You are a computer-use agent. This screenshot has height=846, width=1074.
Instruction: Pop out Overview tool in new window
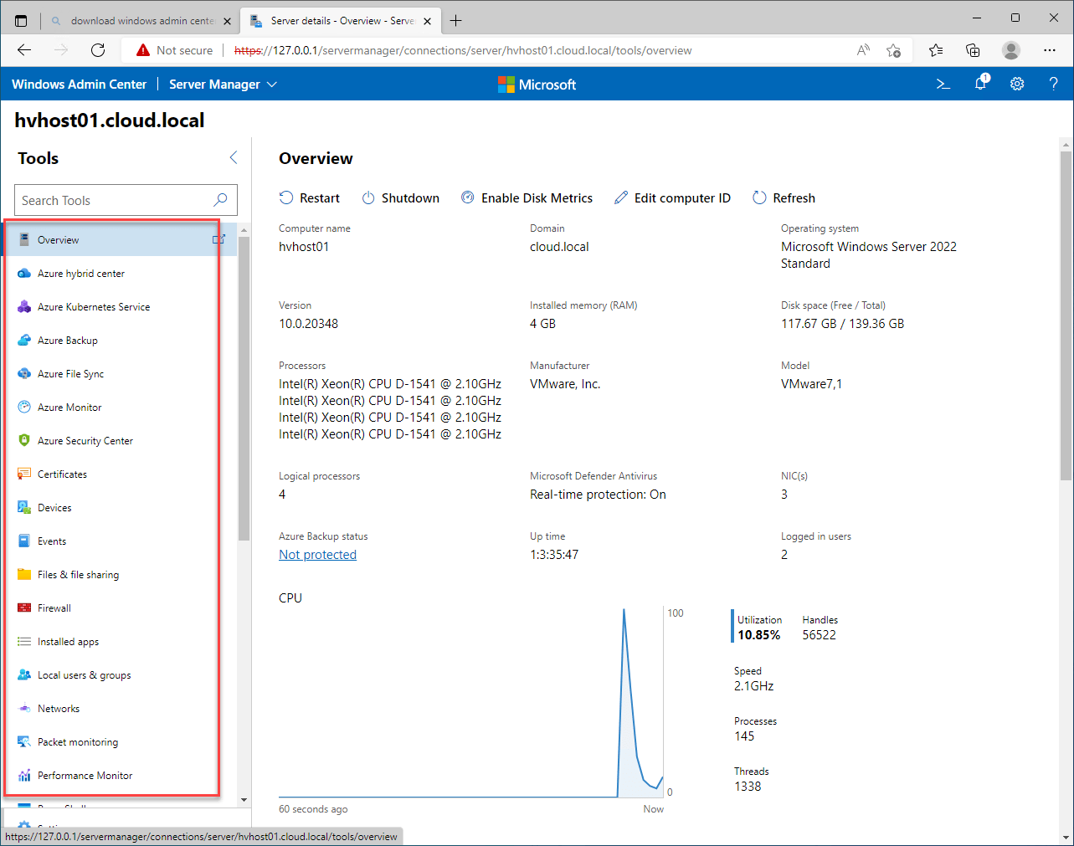[218, 240]
